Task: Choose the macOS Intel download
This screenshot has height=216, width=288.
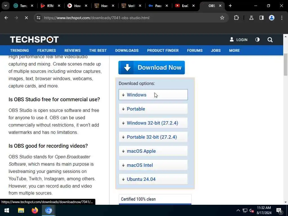Action: click(153, 165)
